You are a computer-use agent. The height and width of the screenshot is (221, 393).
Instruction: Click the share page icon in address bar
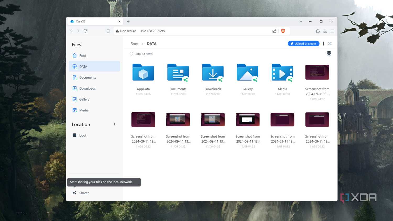pyautogui.click(x=274, y=31)
